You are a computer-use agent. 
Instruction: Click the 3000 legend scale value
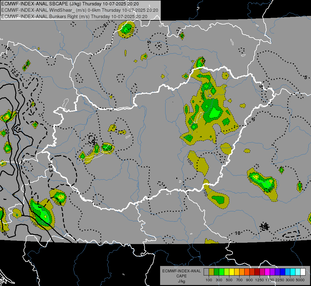pyautogui.click(x=290, y=280)
